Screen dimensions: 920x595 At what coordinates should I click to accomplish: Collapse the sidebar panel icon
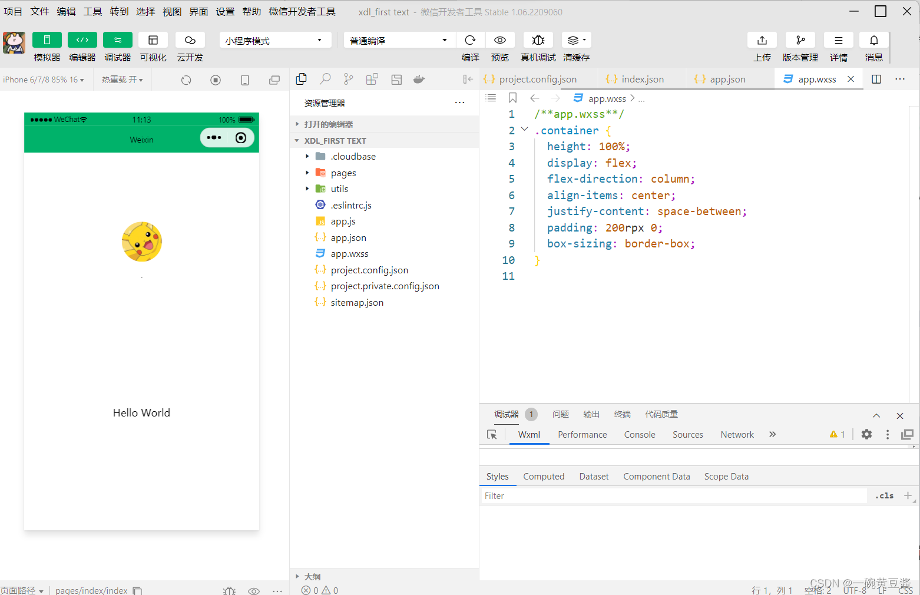click(468, 79)
